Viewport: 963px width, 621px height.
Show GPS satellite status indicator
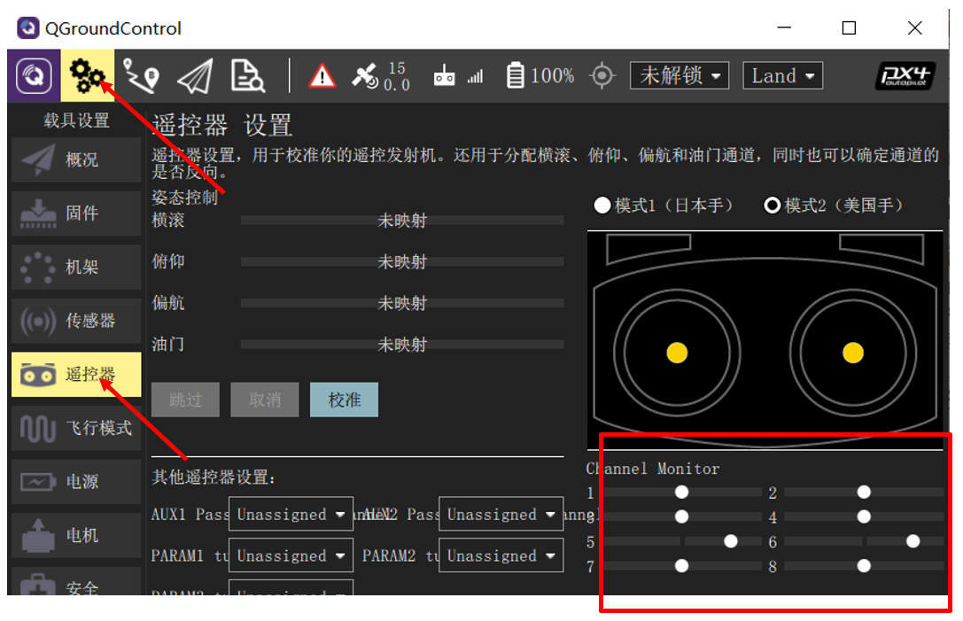(380, 76)
